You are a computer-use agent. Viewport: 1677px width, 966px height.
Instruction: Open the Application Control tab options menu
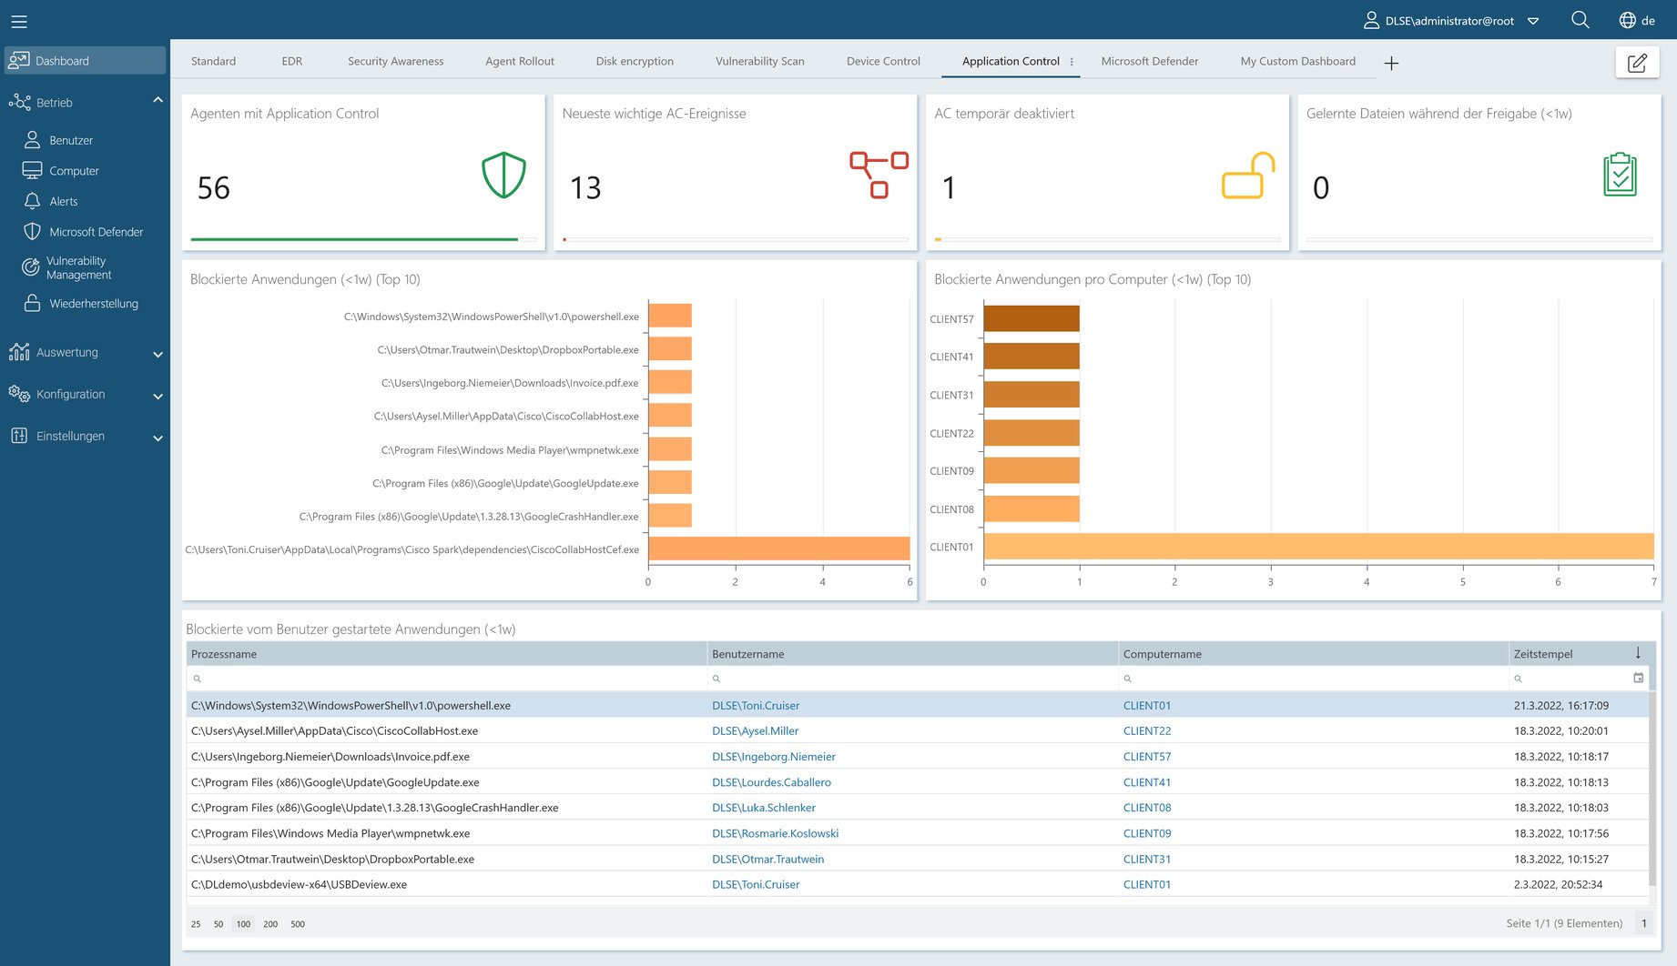(x=1072, y=61)
